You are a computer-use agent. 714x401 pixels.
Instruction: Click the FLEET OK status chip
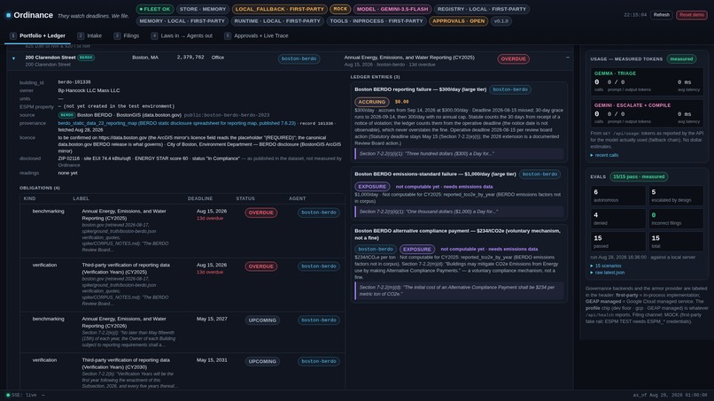pyautogui.click(x=155, y=9)
